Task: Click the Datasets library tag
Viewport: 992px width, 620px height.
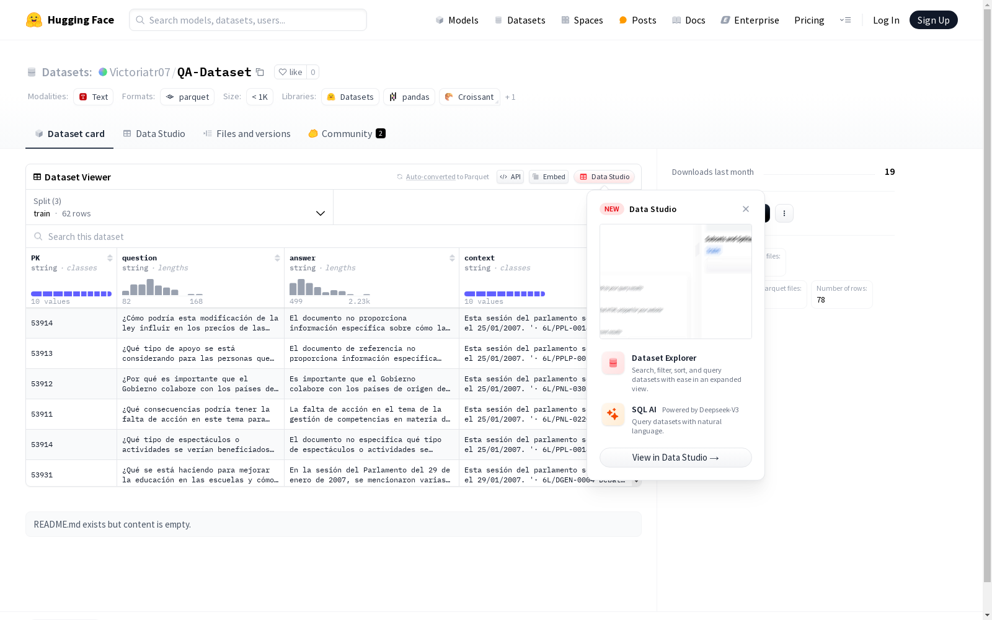Action: tap(350, 97)
